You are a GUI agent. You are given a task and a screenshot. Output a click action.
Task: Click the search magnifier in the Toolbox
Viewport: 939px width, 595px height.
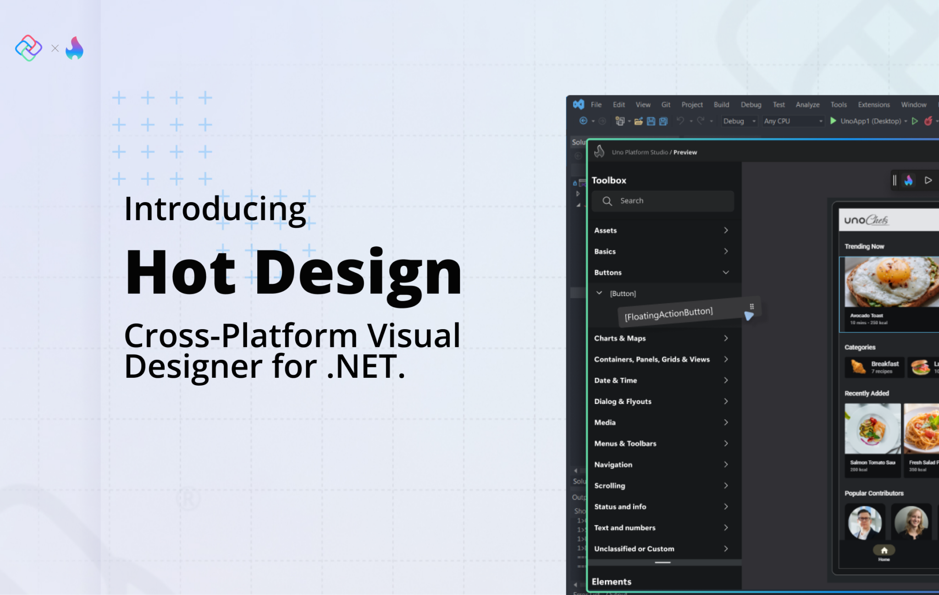pyautogui.click(x=608, y=201)
